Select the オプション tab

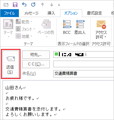pyautogui.click(x=71, y=13)
